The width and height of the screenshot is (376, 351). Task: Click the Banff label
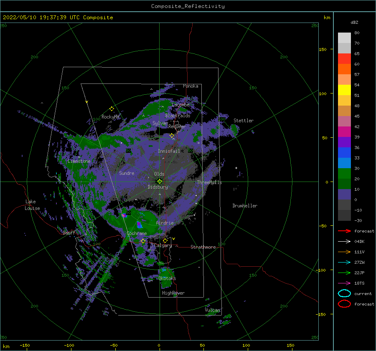tap(69, 232)
